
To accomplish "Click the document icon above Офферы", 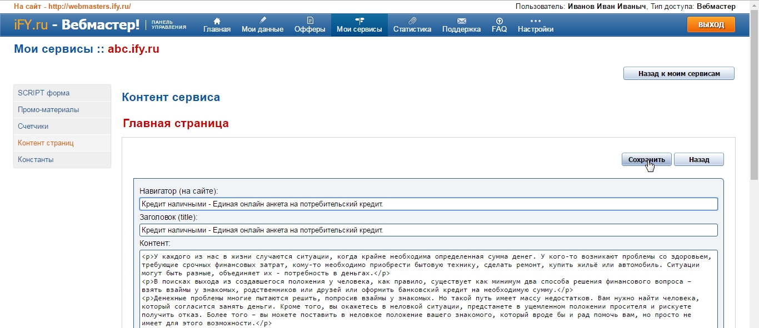I will pos(310,21).
